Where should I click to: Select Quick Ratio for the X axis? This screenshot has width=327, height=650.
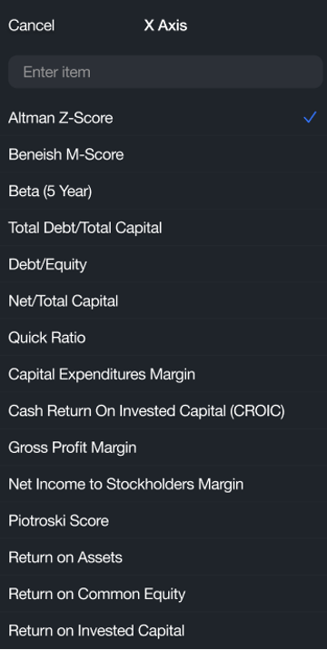coord(163,338)
